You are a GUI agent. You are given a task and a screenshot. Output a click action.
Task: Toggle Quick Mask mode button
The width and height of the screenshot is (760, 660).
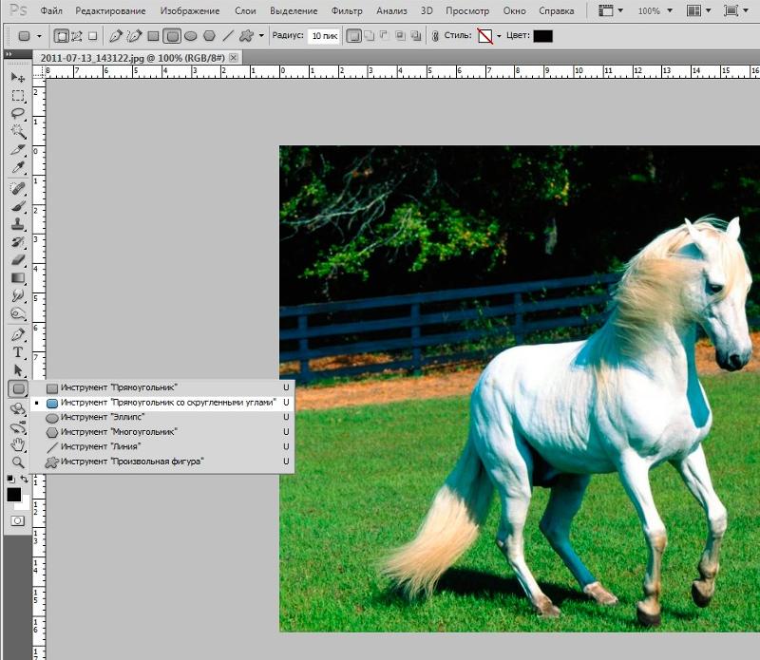17,521
